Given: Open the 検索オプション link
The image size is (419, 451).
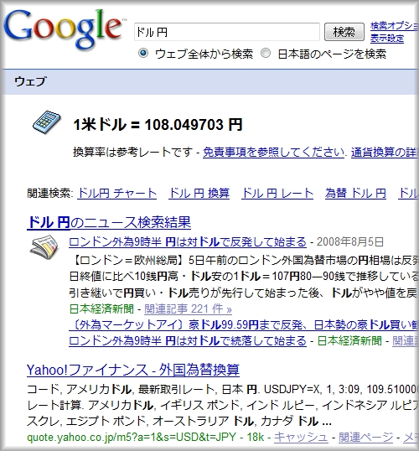Looking at the screenshot, I should (395, 26).
